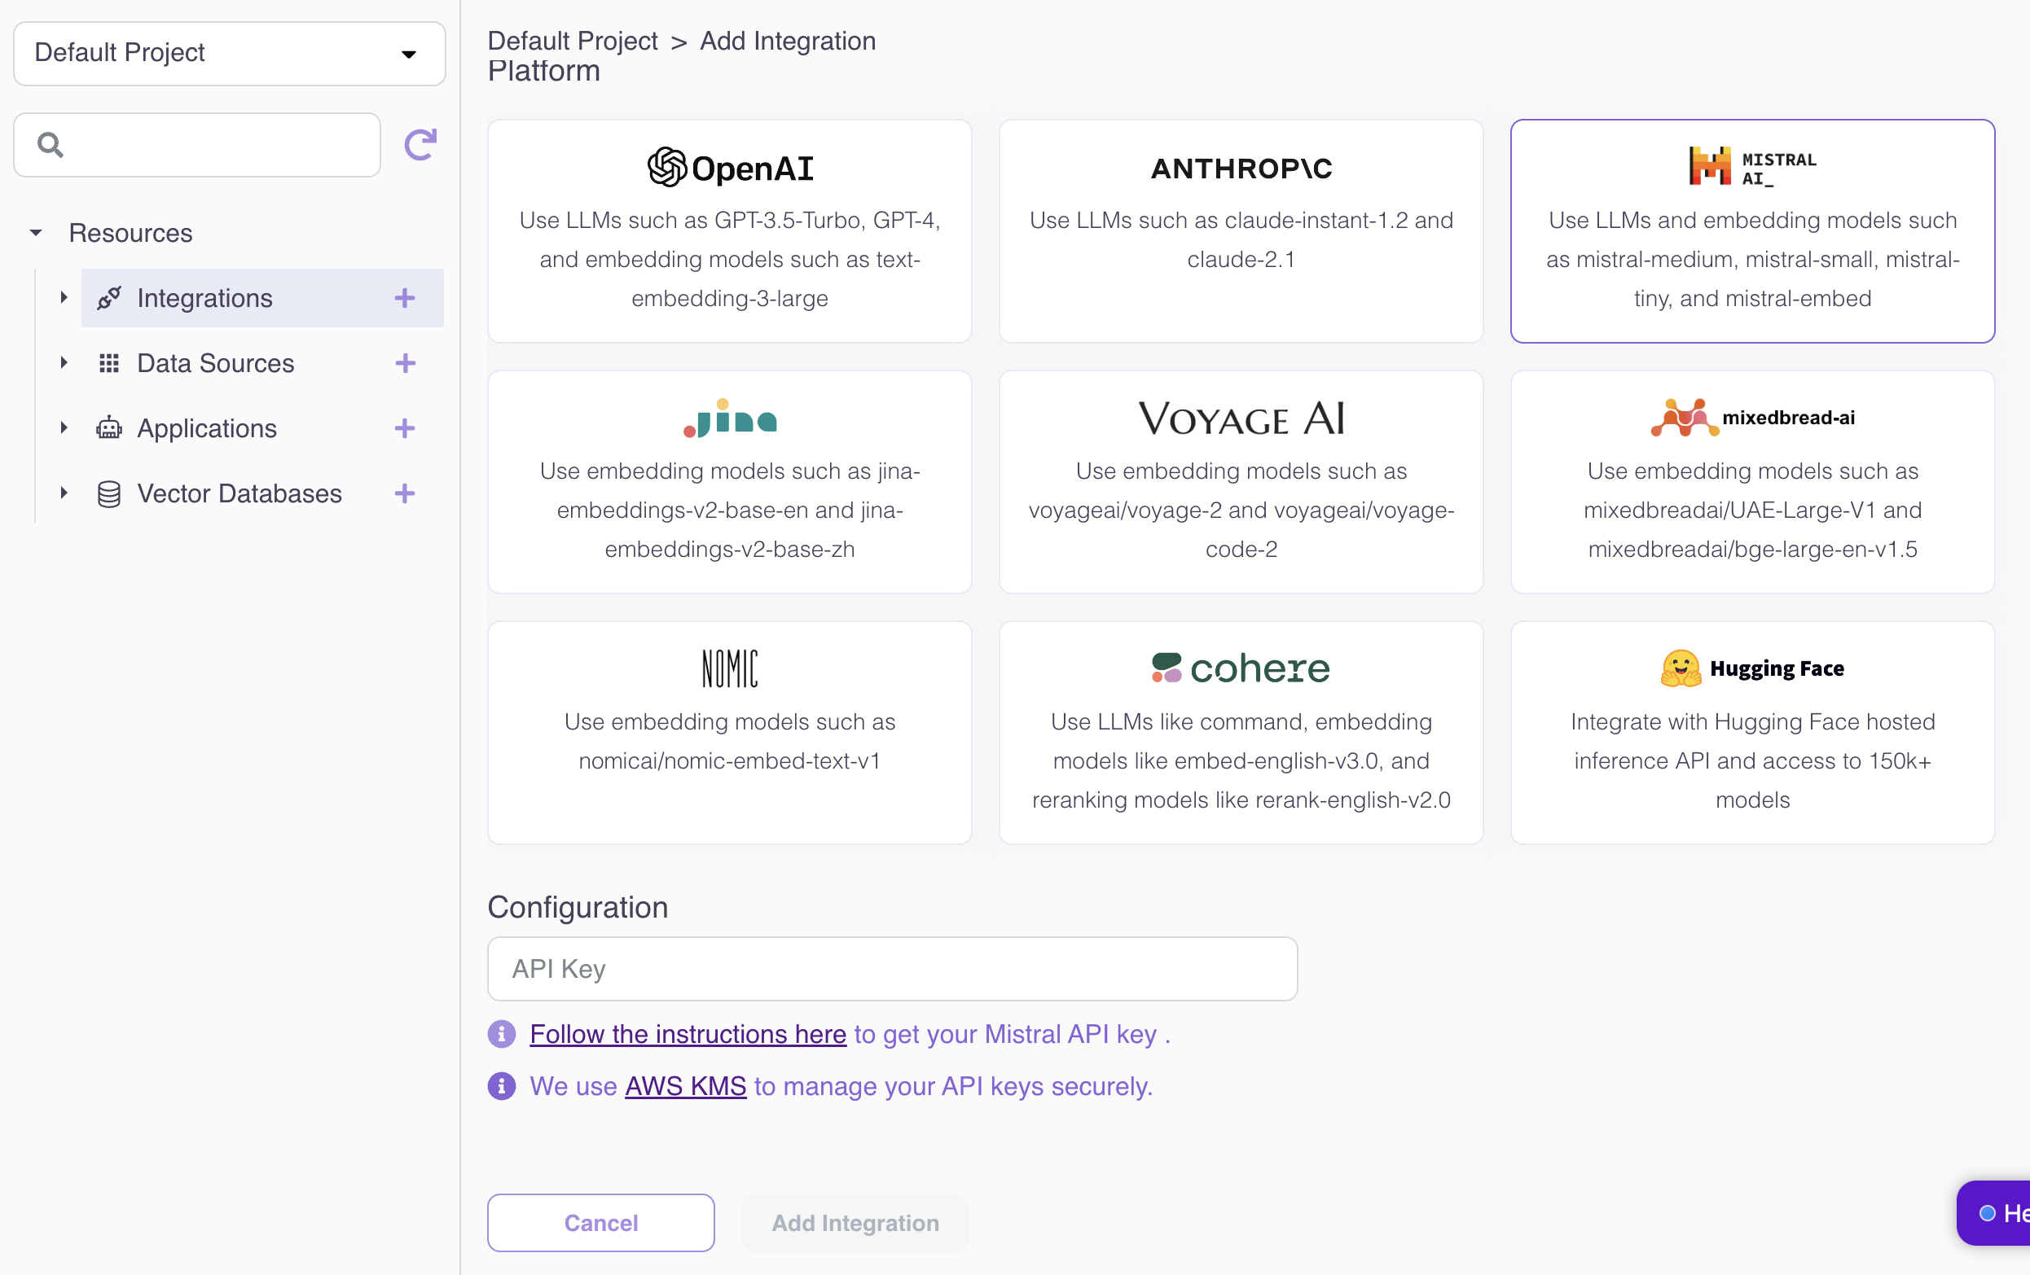Open the 'Follow the instructions here' link

coord(687,1034)
